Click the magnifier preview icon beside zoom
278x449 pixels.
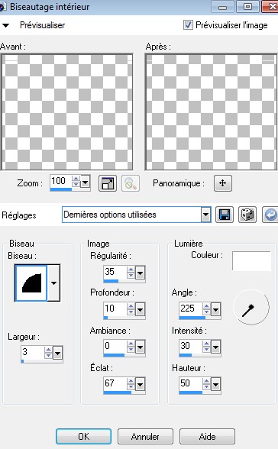coord(131,183)
